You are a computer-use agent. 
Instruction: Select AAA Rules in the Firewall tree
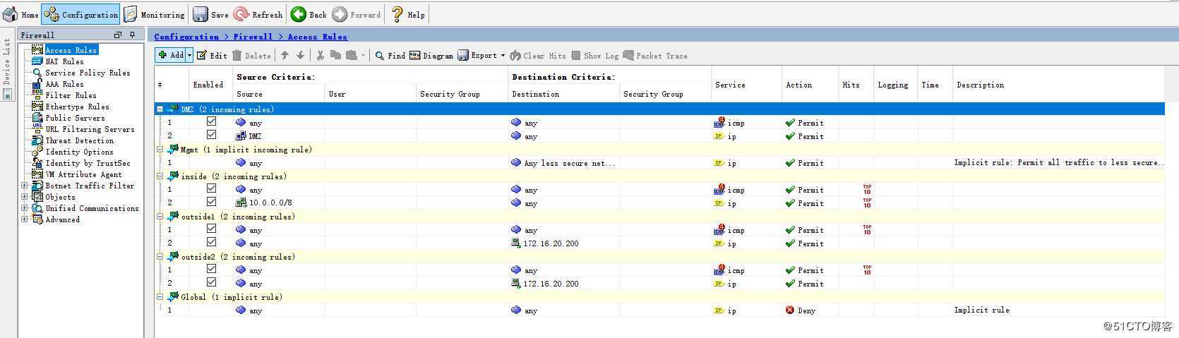64,84
